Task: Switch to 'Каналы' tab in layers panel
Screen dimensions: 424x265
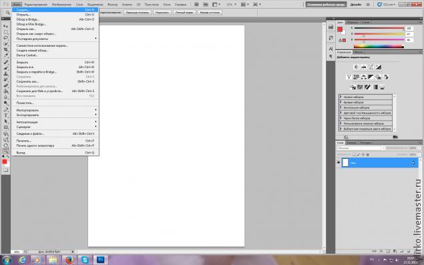Action: tap(351, 142)
